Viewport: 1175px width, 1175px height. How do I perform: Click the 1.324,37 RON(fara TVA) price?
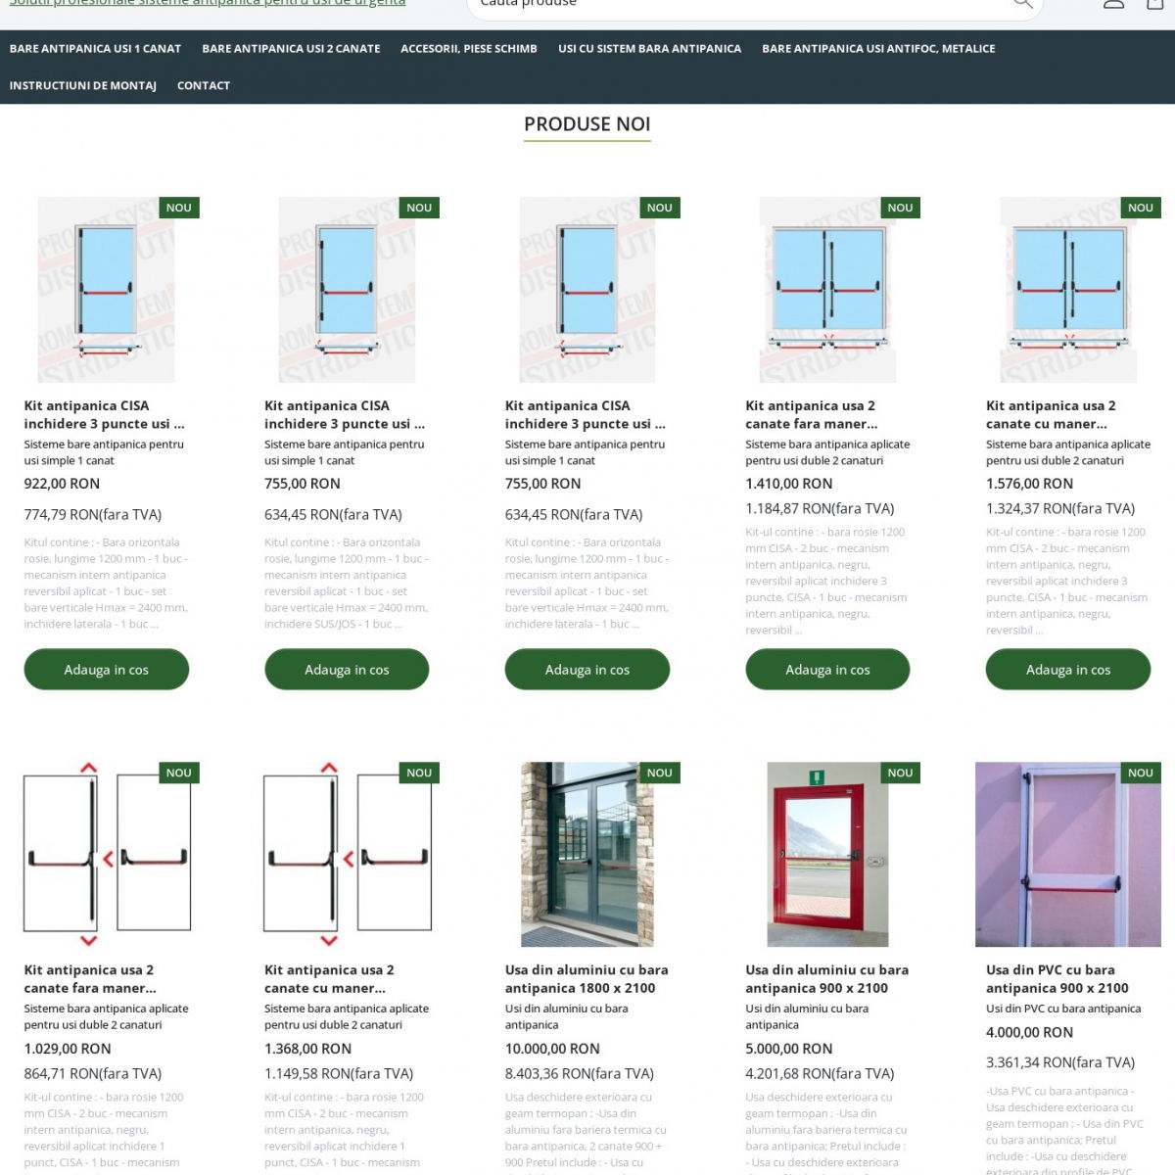1060,508
